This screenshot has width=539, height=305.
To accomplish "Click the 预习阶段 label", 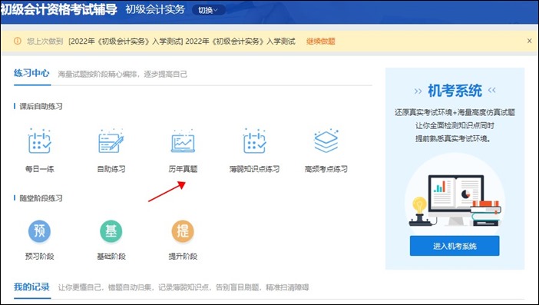I will tap(39, 256).
